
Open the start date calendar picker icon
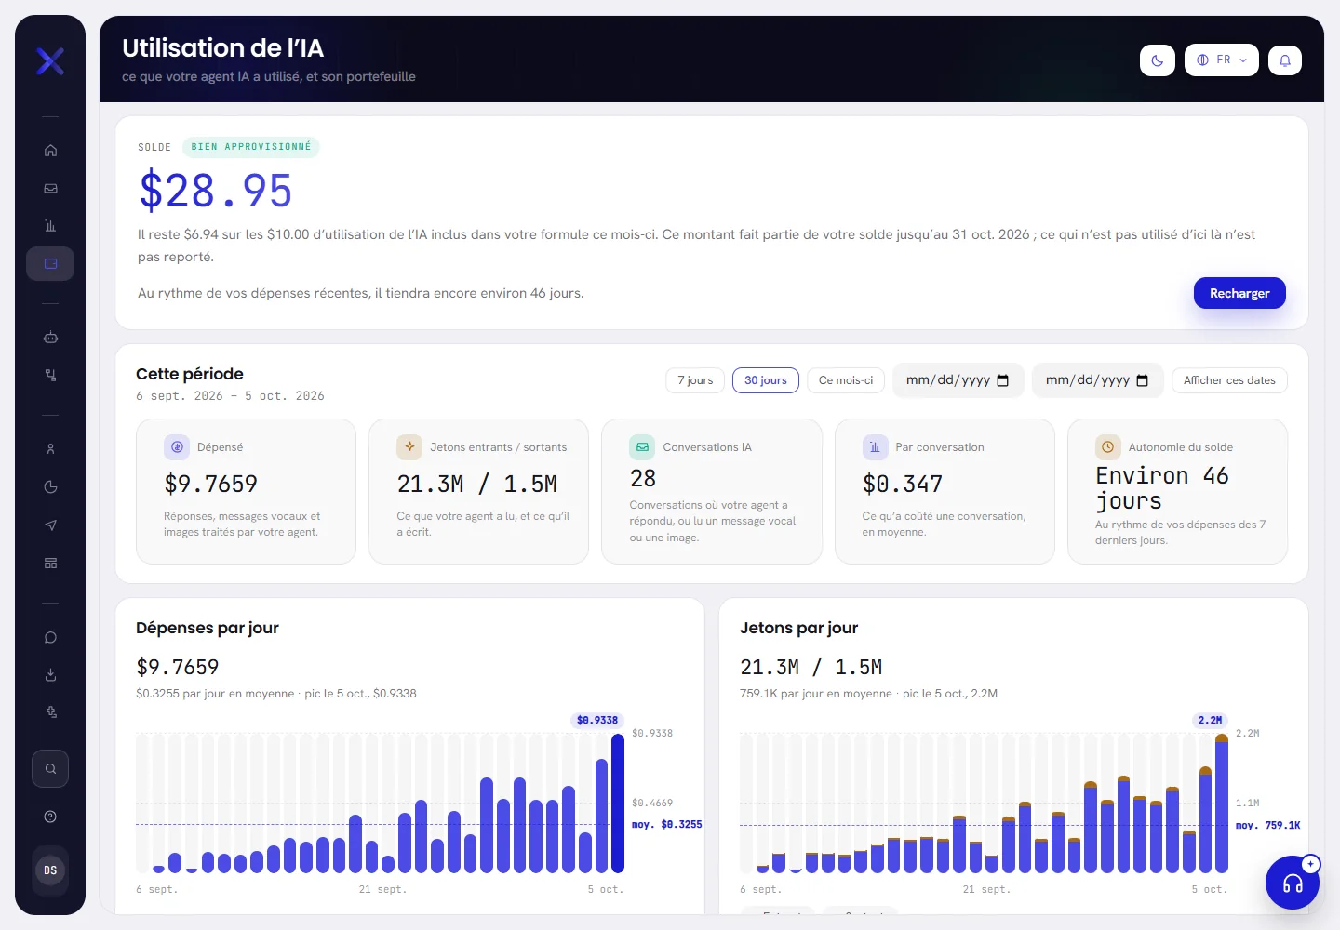pyautogui.click(x=1002, y=380)
